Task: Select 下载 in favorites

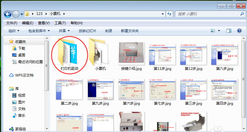Action: [21, 48]
